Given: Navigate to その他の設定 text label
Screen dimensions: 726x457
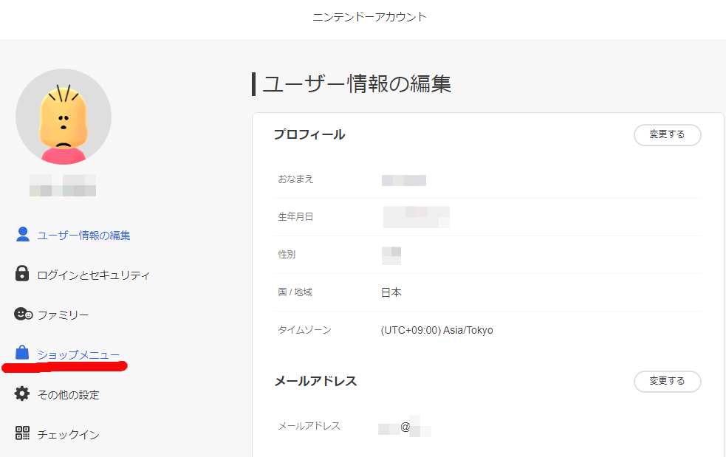Looking at the screenshot, I should [x=68, y=395].
